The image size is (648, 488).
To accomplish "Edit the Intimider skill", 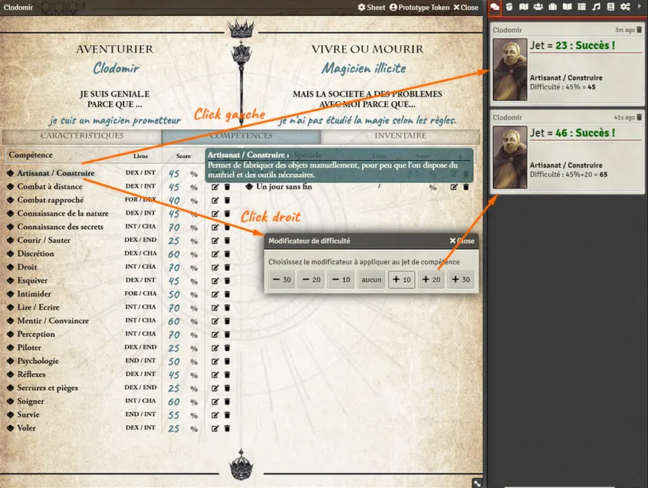I will point(215,294).
